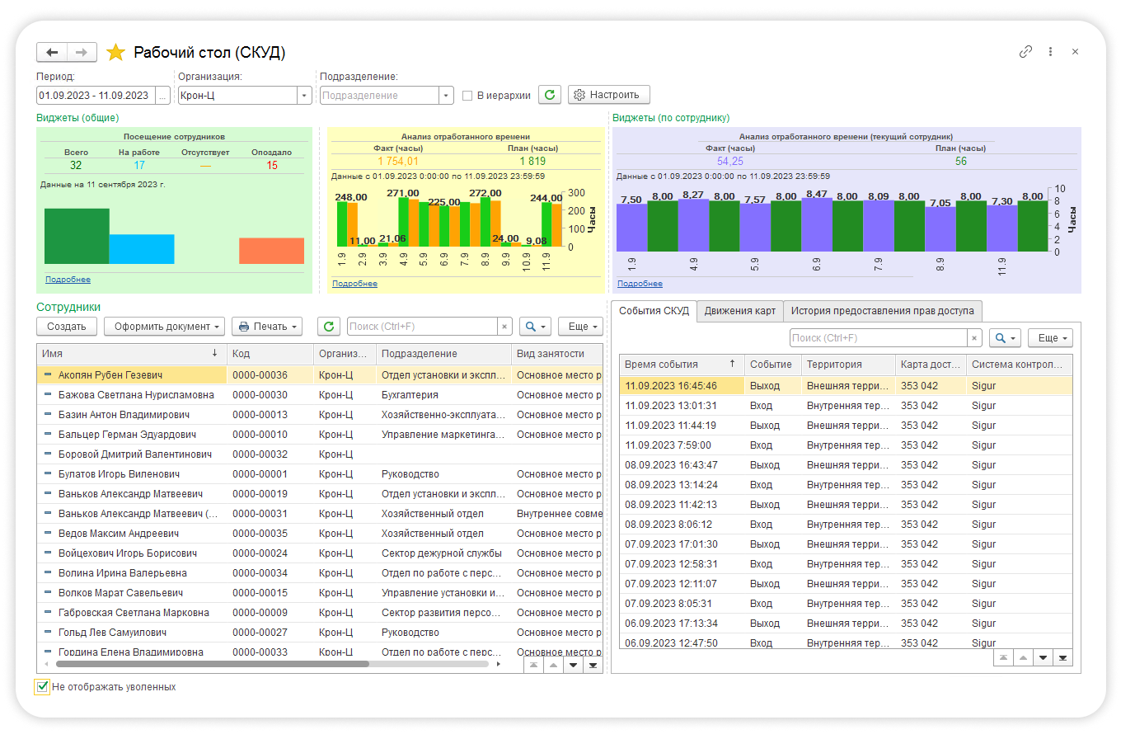Refresh the Сотрудники employee list
Viewport: 1121px width, 739px height.
pyautogui.click(x=329, y=327)
